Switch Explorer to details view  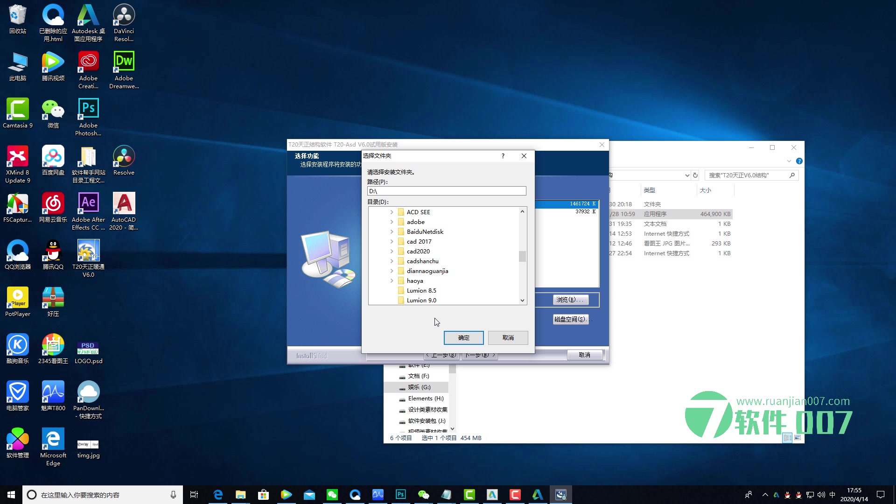coord(788,438)
